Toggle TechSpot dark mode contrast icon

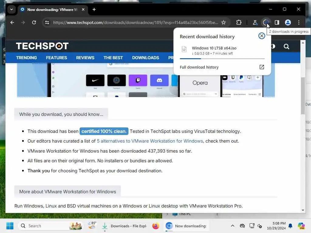[x=273, y=46]
